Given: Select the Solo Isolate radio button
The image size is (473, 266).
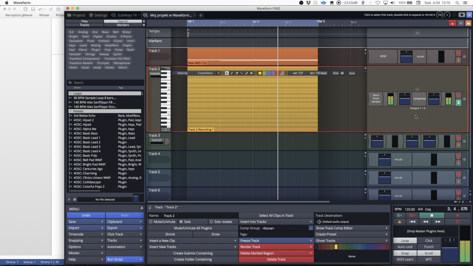Looking at the screenshot, I should tap(211, 222).
